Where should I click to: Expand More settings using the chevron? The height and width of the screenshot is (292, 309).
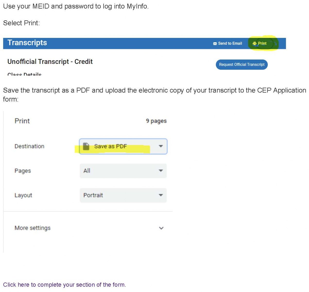tap(161, 228)
